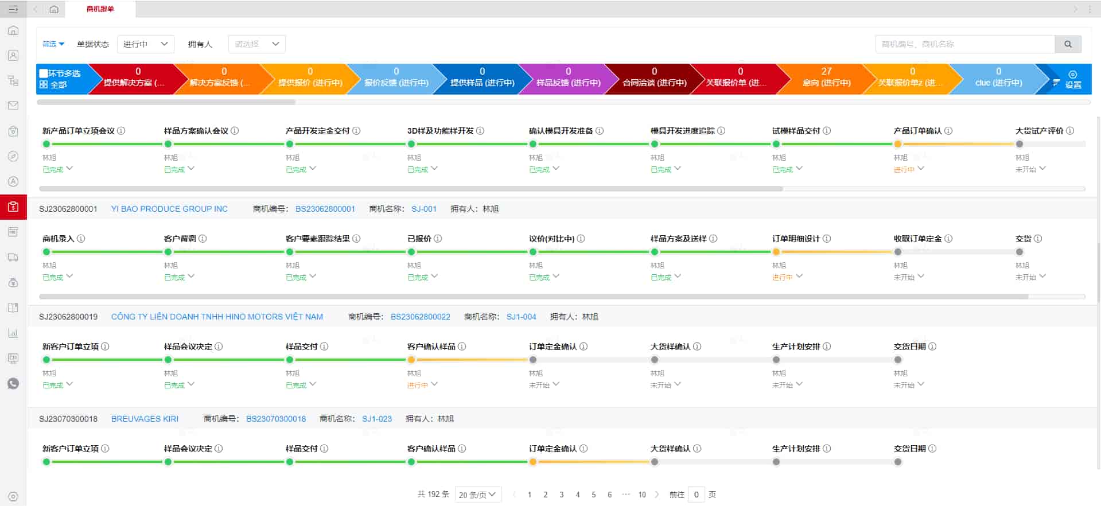This screenshot has width=1101, height=506.
Task: Open the delivery truck icon in sidebar
Action: [13, 258]
